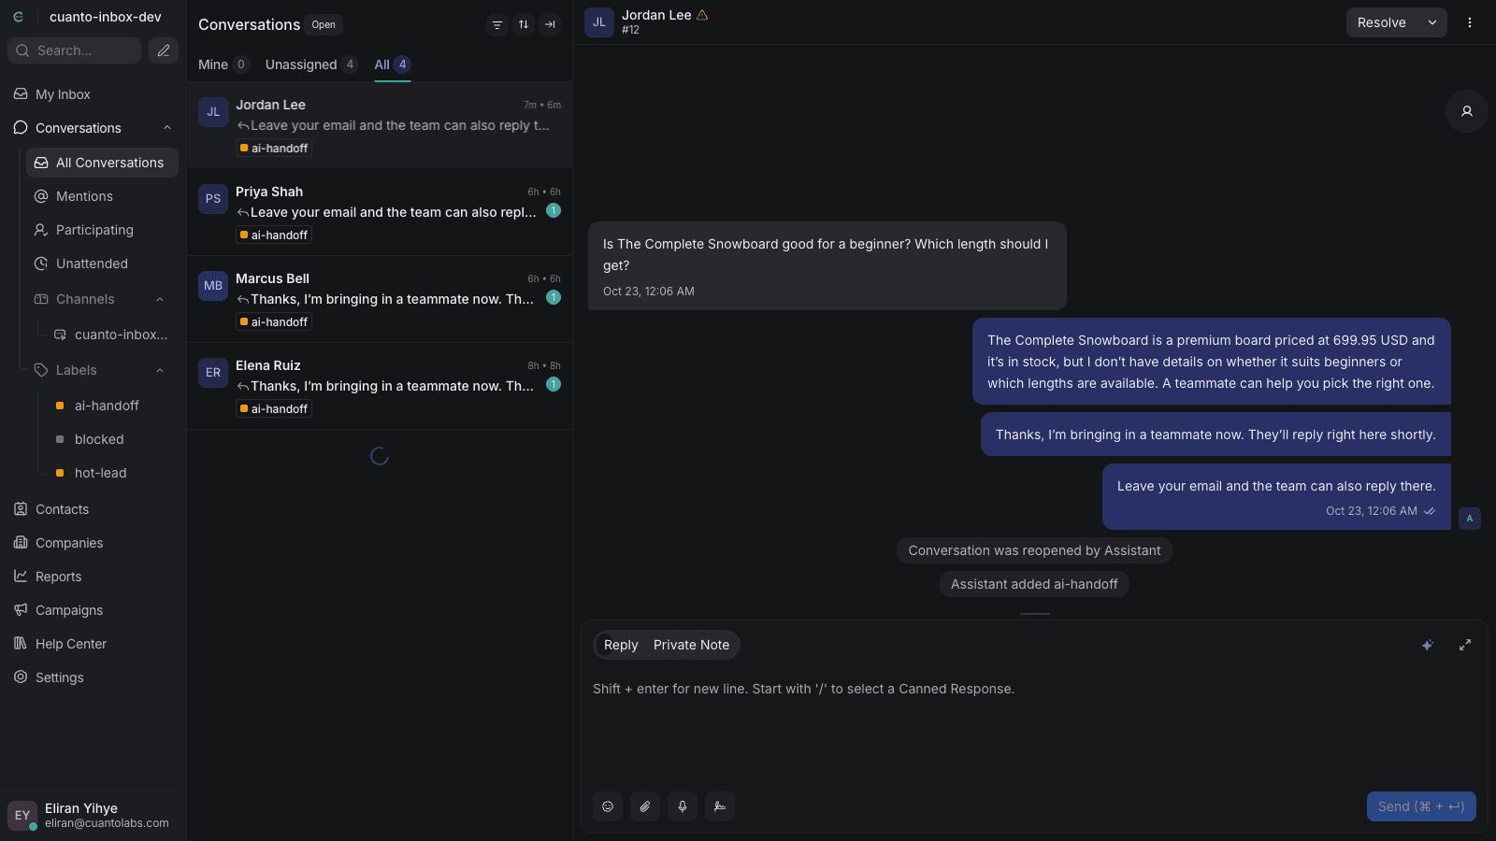Screen dimensions: 1496x841
Task: Collapse the conversation list panel arrow
Action: (x=550, y=25)
